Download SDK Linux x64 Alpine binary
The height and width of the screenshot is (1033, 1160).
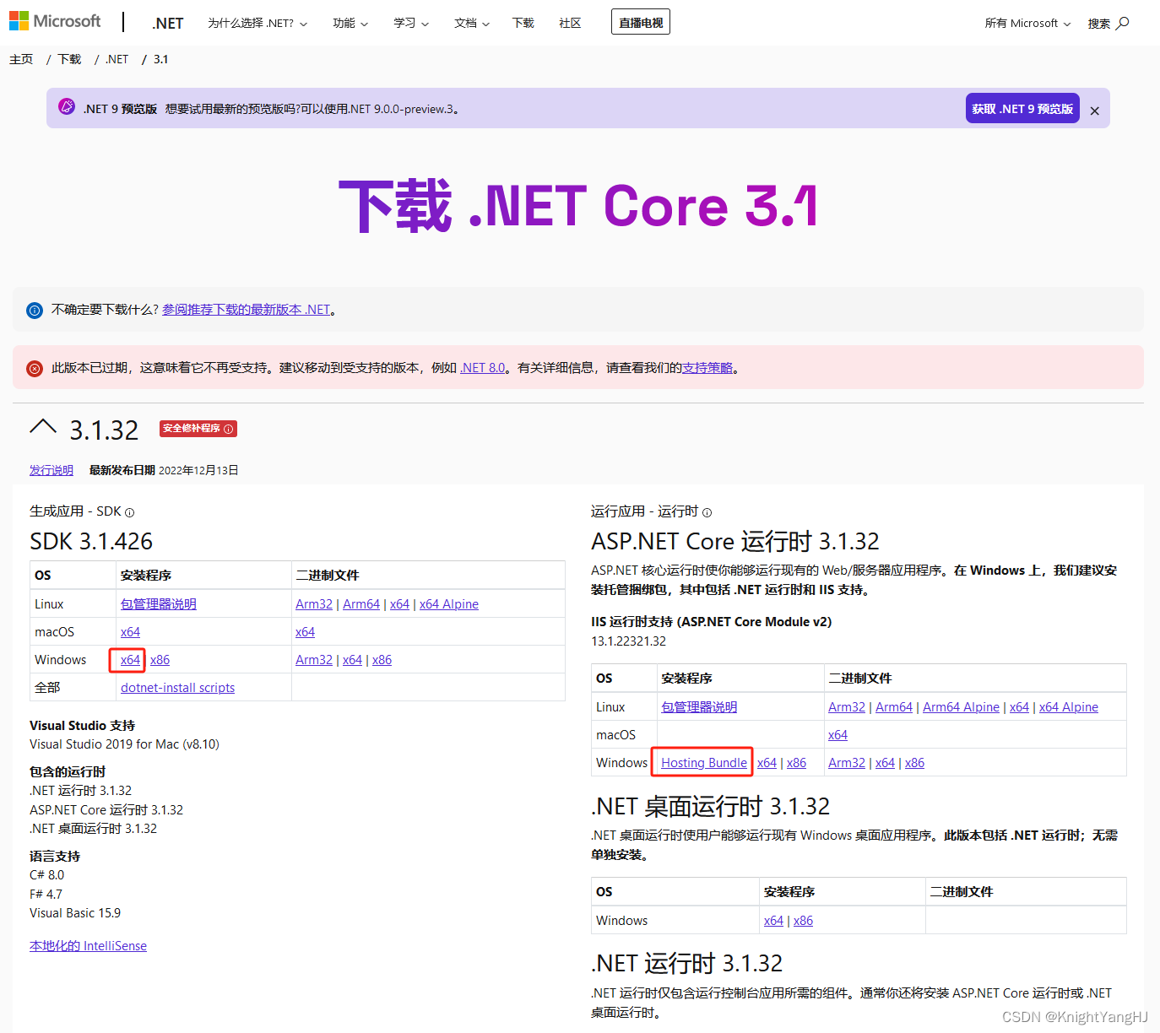(x=449, y=604)
